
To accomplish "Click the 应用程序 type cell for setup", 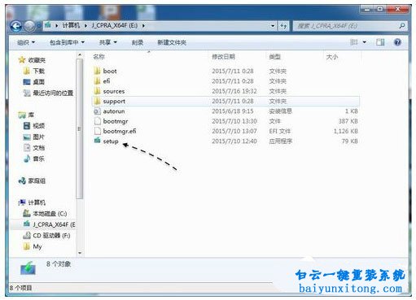I will coord(280,141).
